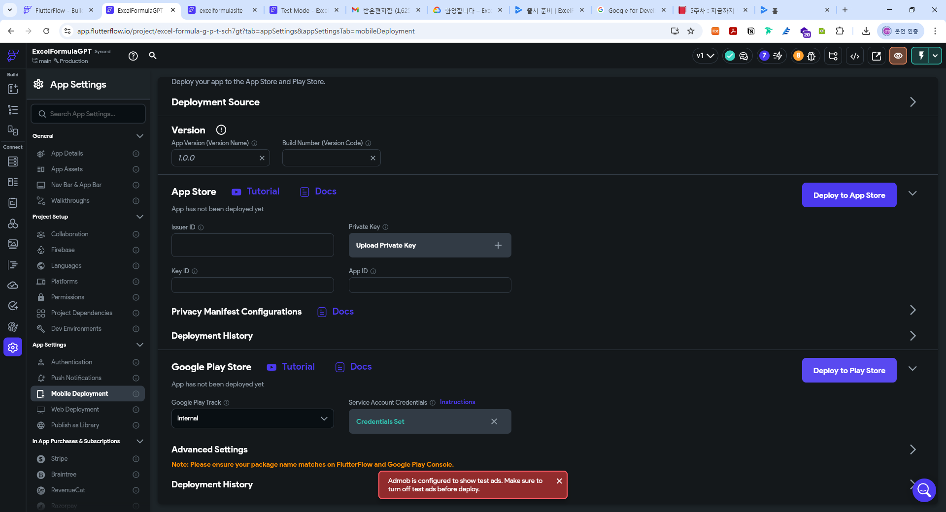The height and width of the screenshot is (512, 946).
Task: Click Deploy to Play Store button
Action: click(x=849, y=371)
